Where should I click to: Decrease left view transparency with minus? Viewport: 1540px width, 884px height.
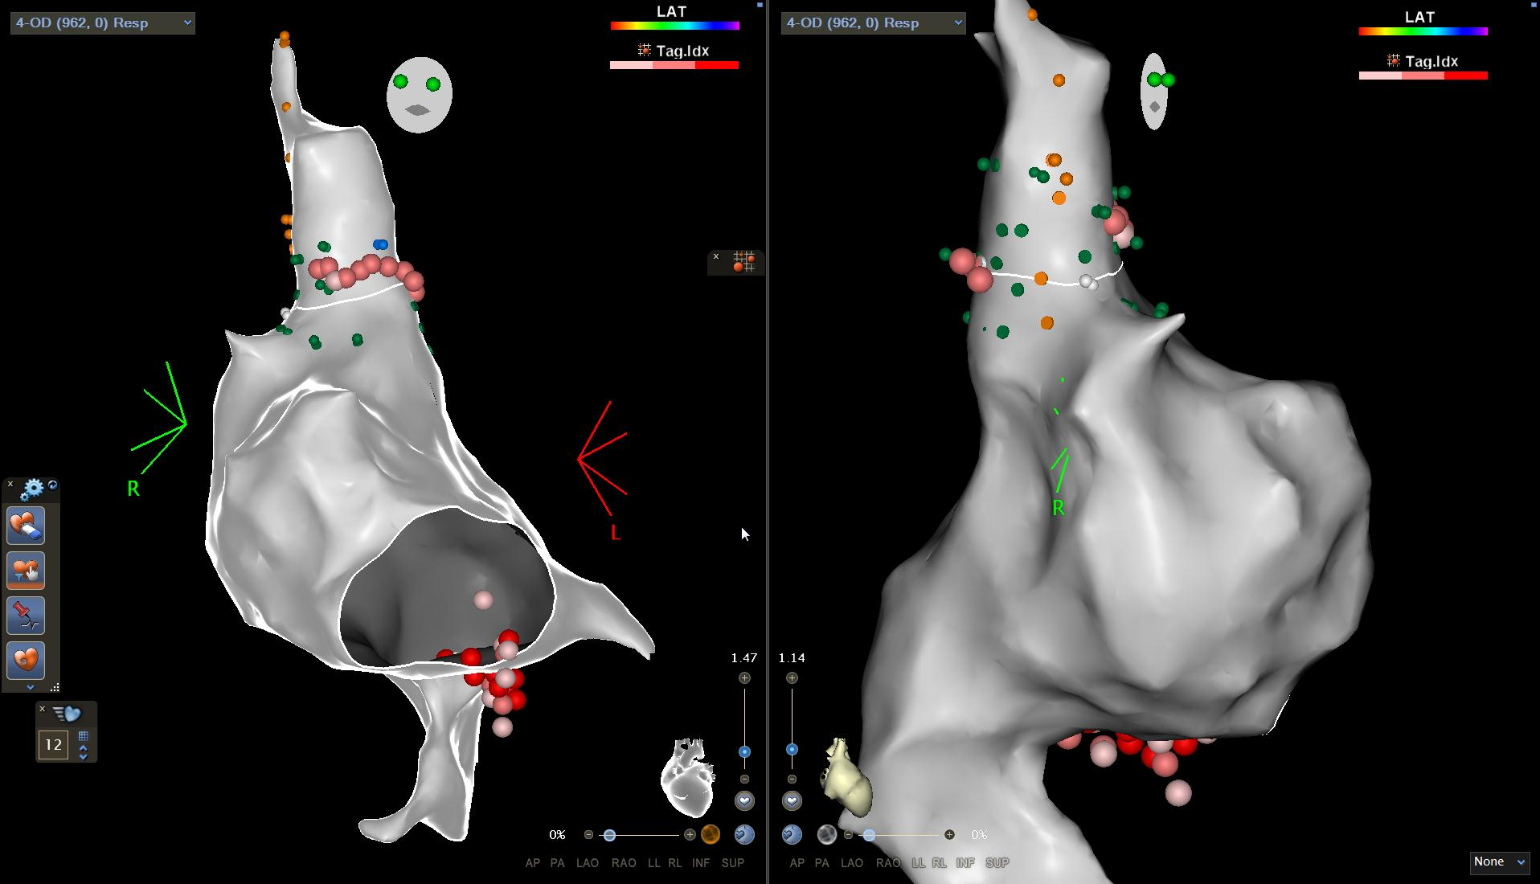click(x=588, y=835)
